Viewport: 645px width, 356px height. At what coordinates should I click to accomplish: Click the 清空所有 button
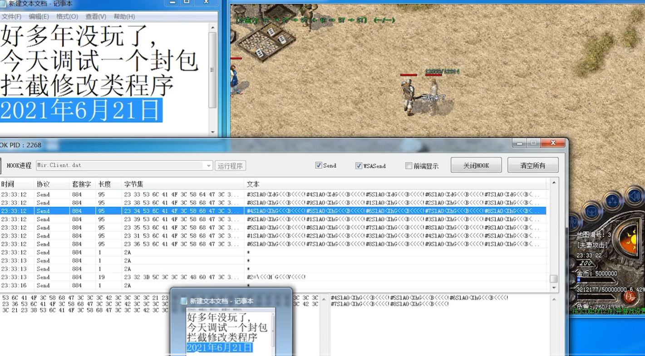533,165
